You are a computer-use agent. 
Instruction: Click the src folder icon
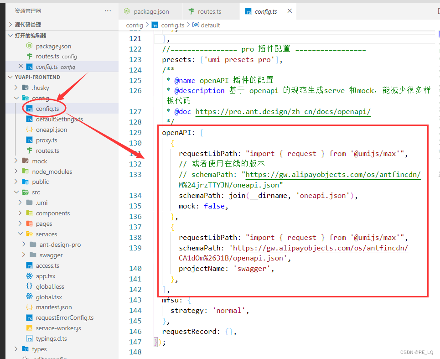point(25,192)
